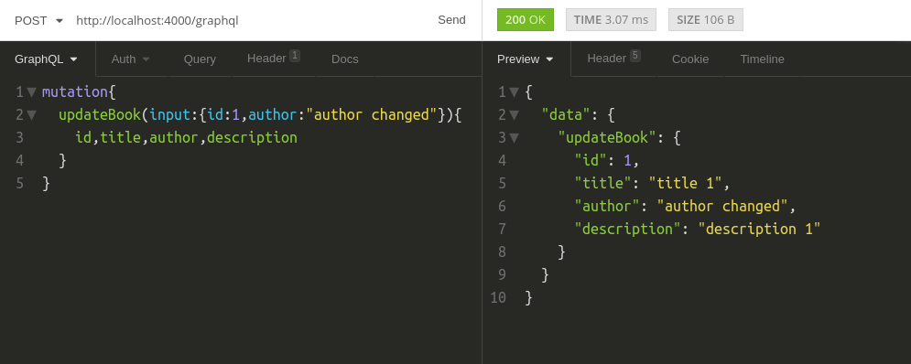The width and height of the screenshot is (911, 364).
Task: Click the "author" key in the response
Action: pyautogui.click(x=607, y=206)
